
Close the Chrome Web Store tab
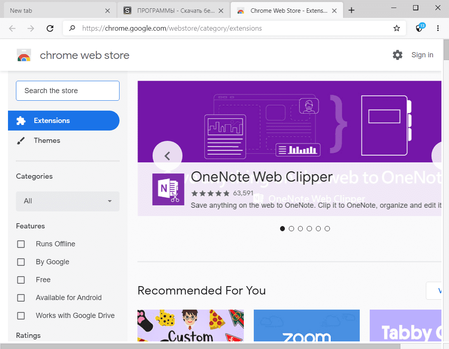point(334,11)
